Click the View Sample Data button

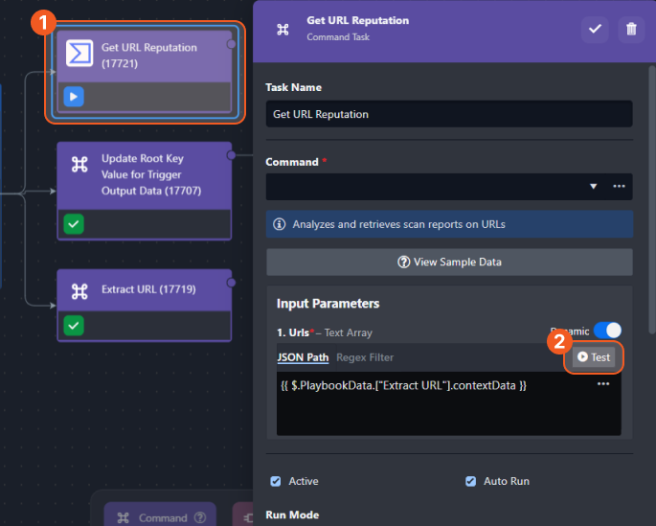[449, 262]
